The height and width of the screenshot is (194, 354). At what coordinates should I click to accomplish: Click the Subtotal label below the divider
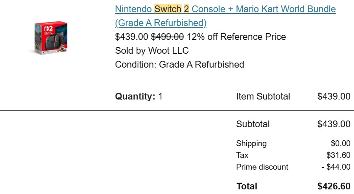[253, 124]
